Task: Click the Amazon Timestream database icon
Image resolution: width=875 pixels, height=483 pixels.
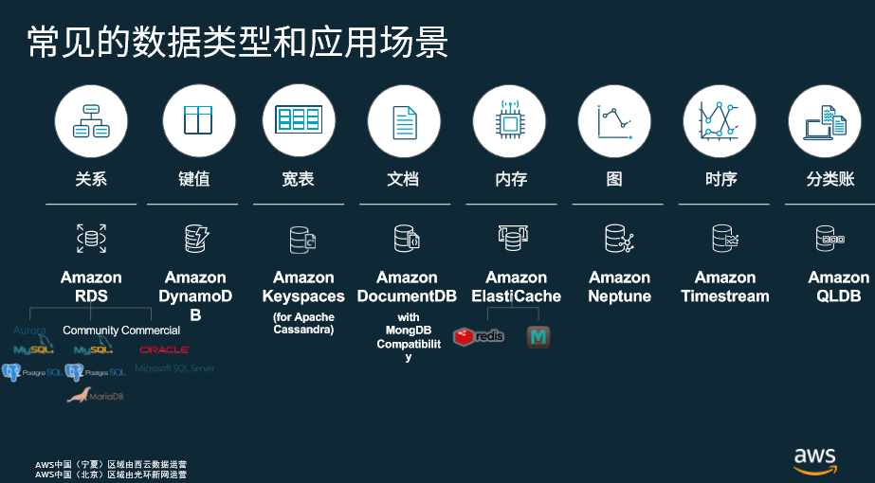Action: coord(725,238)
